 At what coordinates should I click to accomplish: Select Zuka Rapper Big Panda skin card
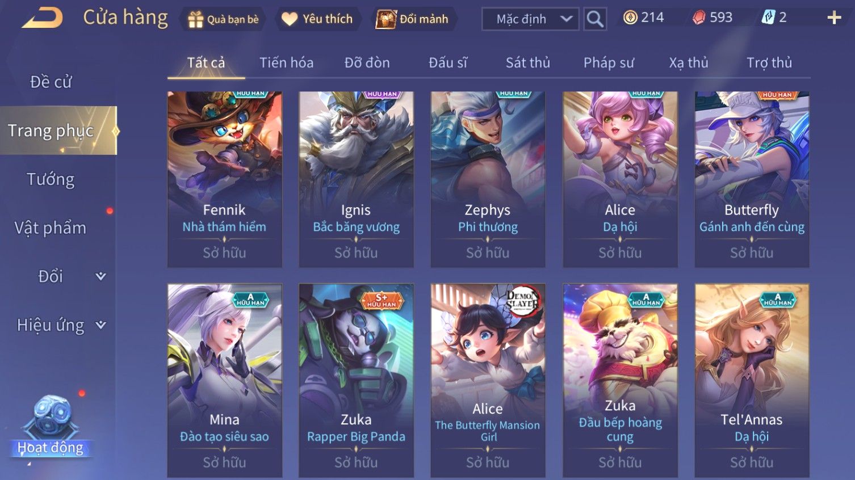point(356,380)
